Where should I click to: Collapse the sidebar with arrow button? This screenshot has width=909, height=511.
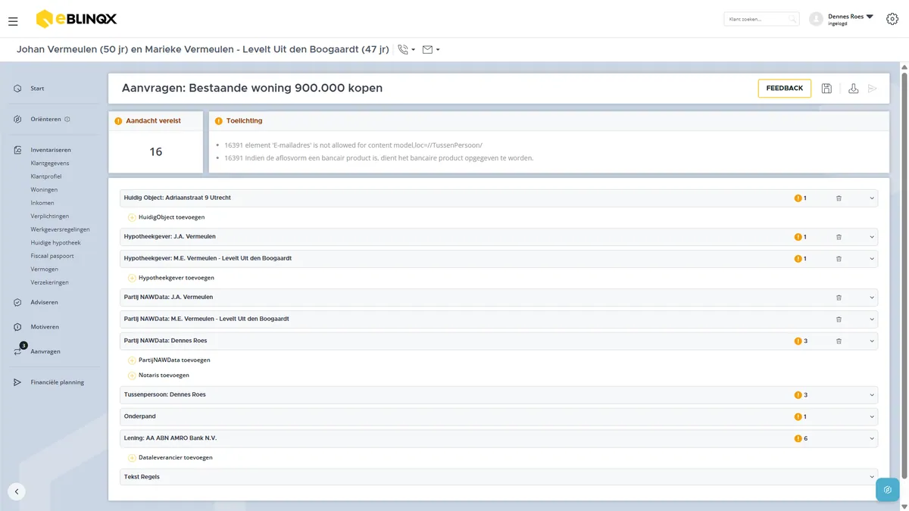(17, 491)
